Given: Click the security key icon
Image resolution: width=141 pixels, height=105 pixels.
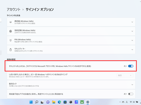Looking at the screenshot, I should [x=11, y=50].
